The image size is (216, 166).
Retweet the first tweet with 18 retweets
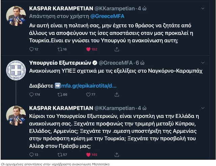coord(60,49)
